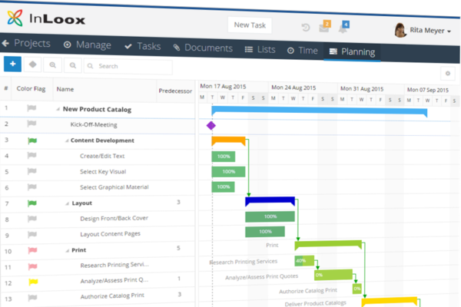Click the purple Kick-Off milestone diamond
The image size is (461, 307).
[211, 126]
